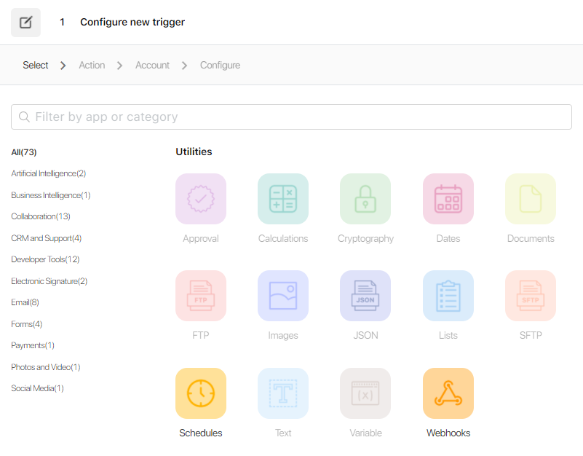Filter by Social Media(1) category
This screenshot has width=583, height=456.
point(38,388)
